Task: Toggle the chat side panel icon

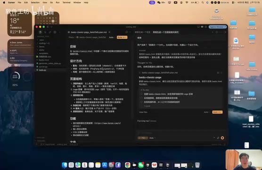Action: pos(225,32)
